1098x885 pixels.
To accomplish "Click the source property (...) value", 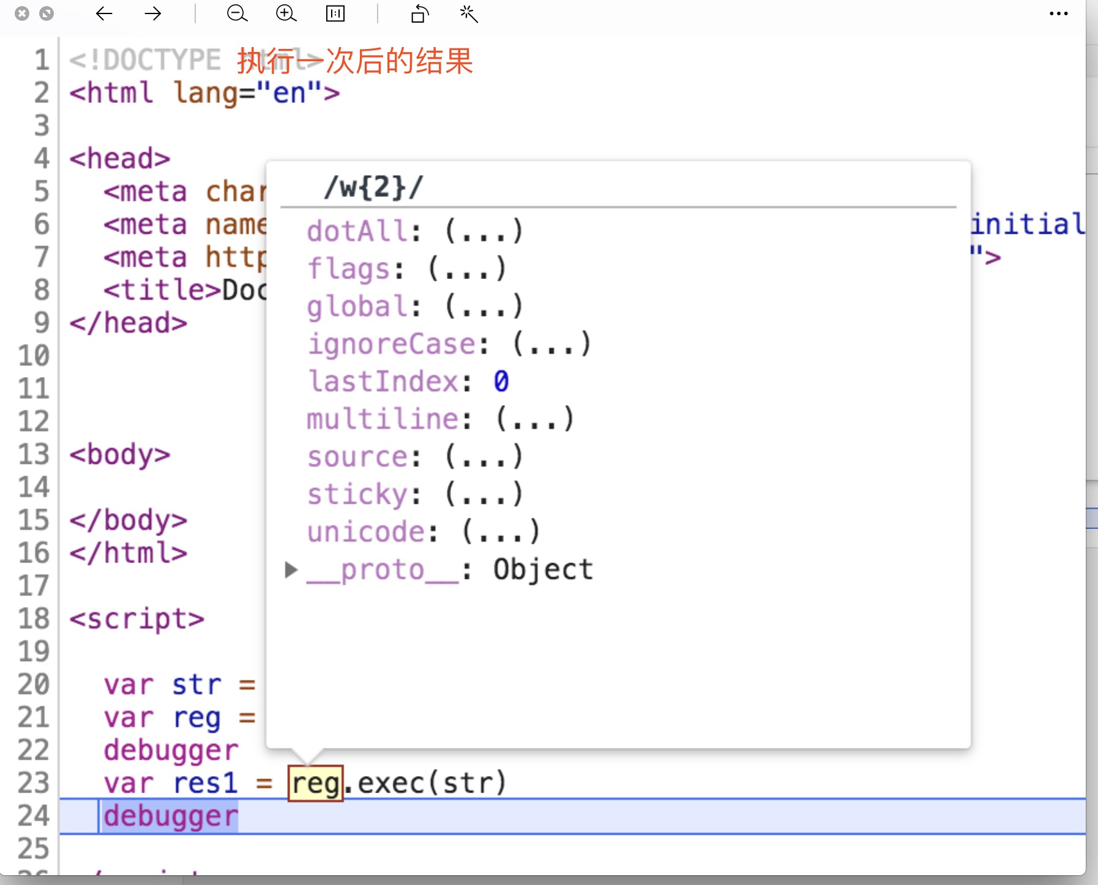I will click(x=484, y=457).
